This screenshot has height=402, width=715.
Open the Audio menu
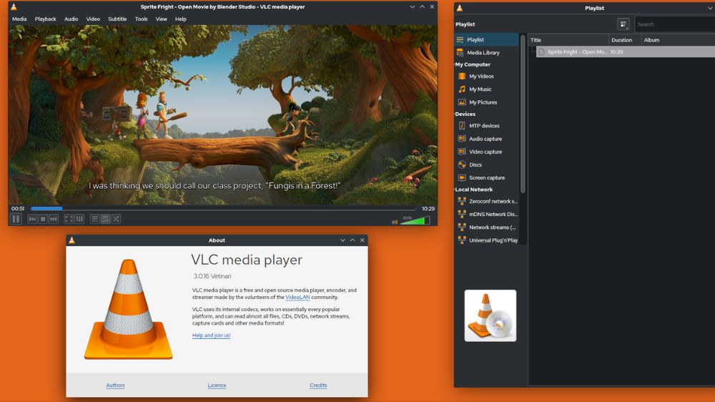click(71, 19)
